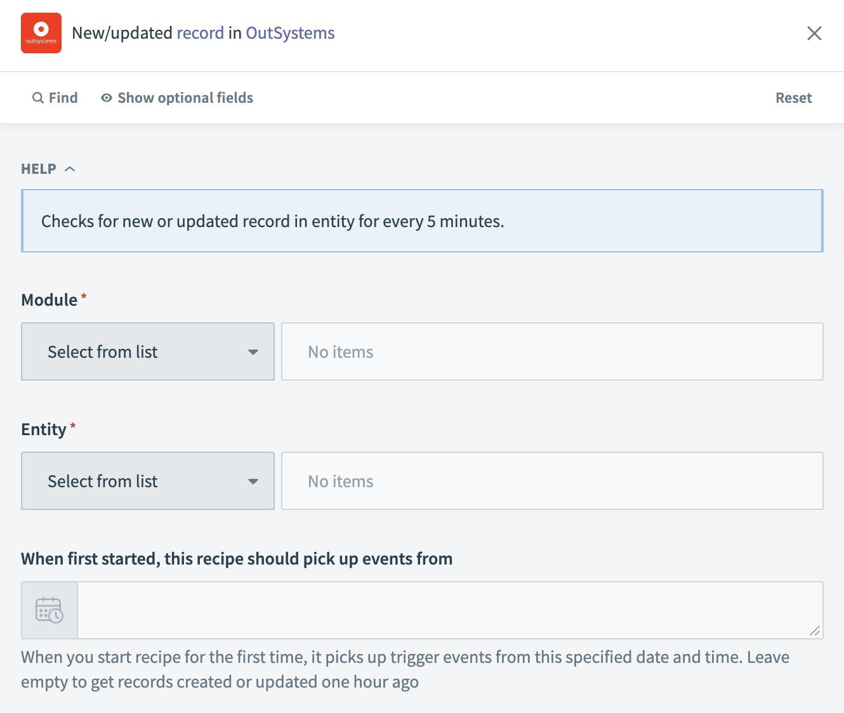Collapse the HELP section chevron
The height and width of the screenshot is (713, 844).
coord(70,169)
